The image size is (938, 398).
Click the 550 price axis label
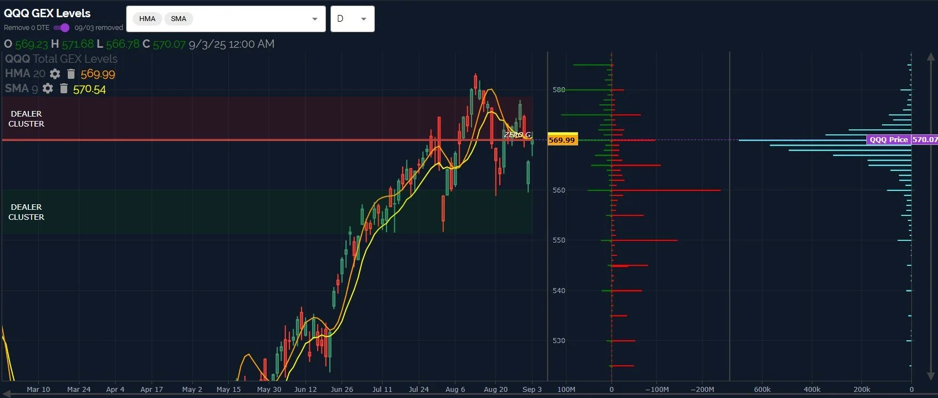click(x=559, y=240)
